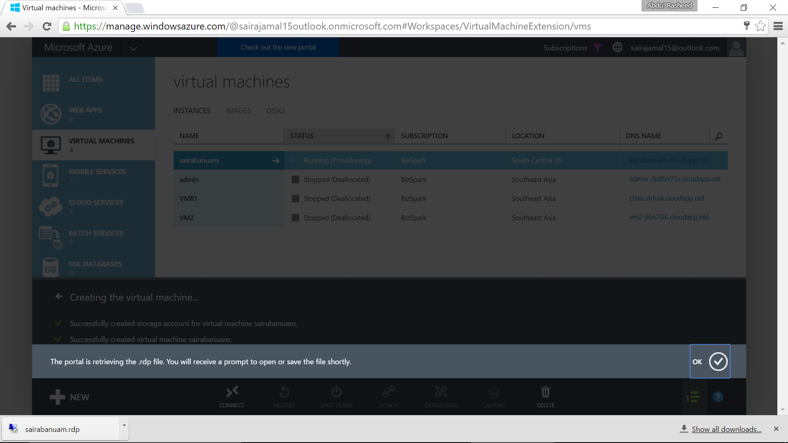Expand the Microsoft Azure dropdown chevron
Viewport: 788px width, 443px height.
tap(133, 48)
